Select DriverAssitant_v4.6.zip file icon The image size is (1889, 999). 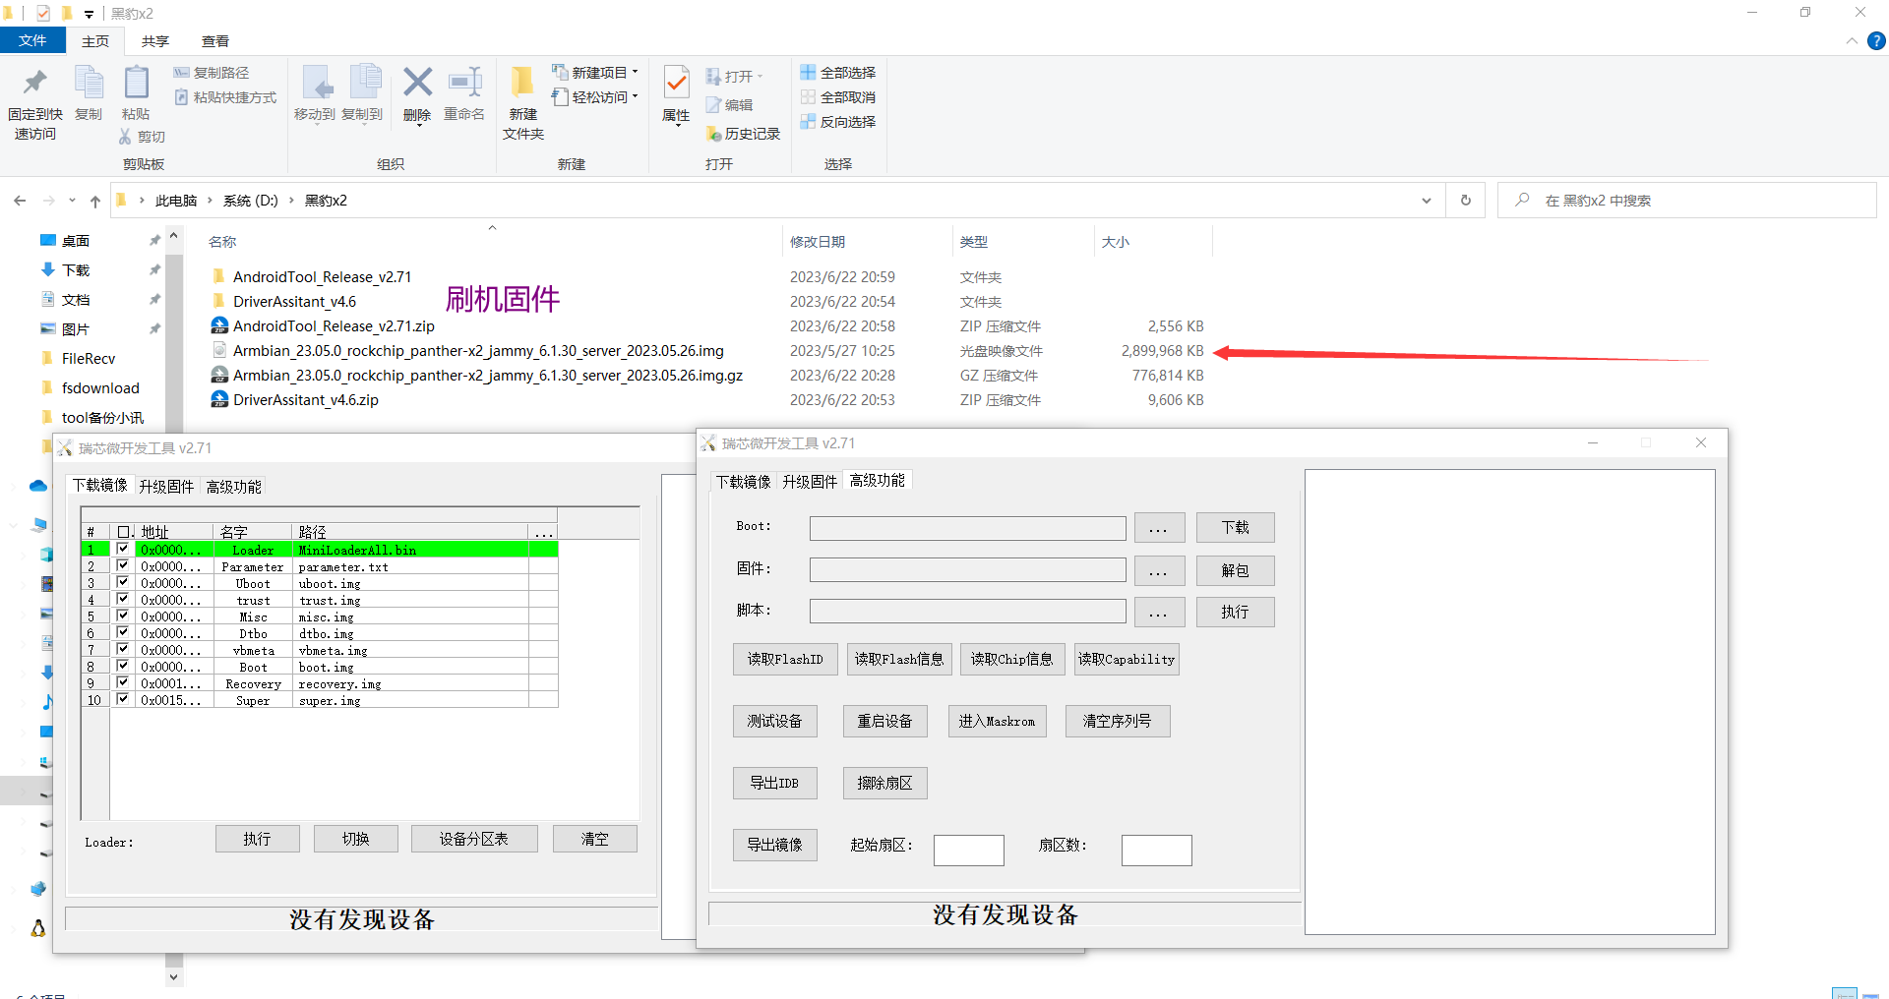(220, 399)
